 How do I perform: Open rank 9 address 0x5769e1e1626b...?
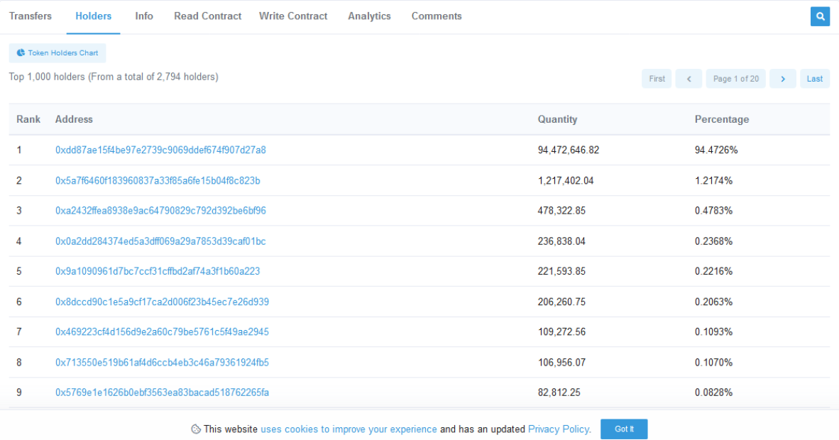(x=162, y=392)
